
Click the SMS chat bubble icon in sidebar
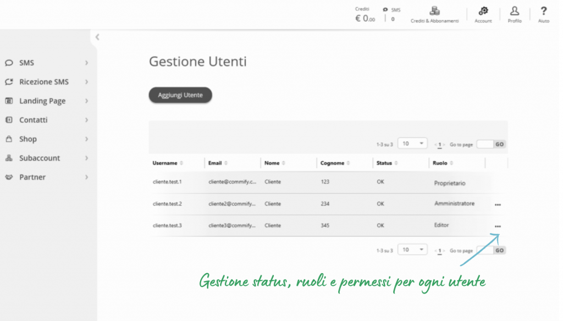(9, 63)
